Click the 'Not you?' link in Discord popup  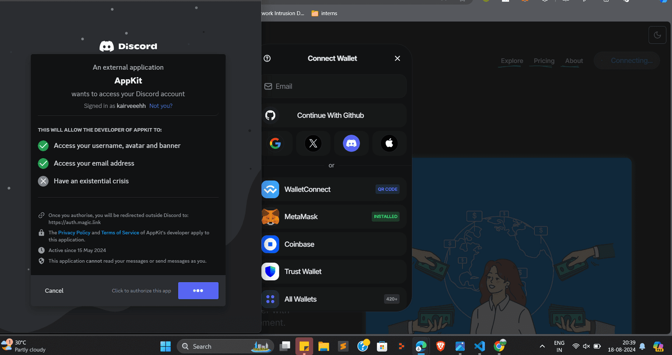point(161,106)
